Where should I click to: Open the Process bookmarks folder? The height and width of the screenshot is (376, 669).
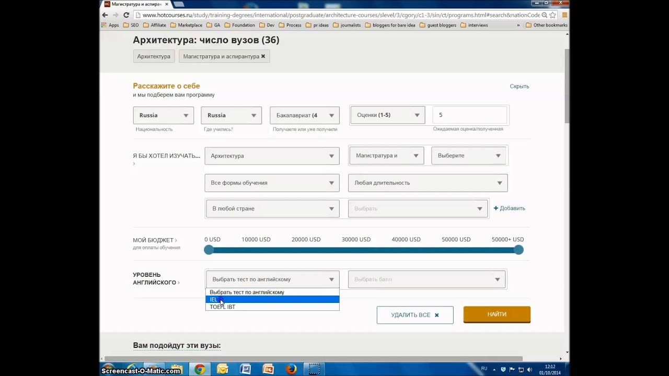click(290, 25)
